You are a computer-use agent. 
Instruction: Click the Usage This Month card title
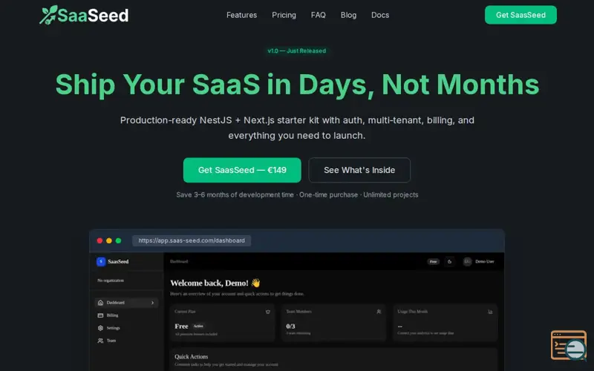(x=412, y=312)
